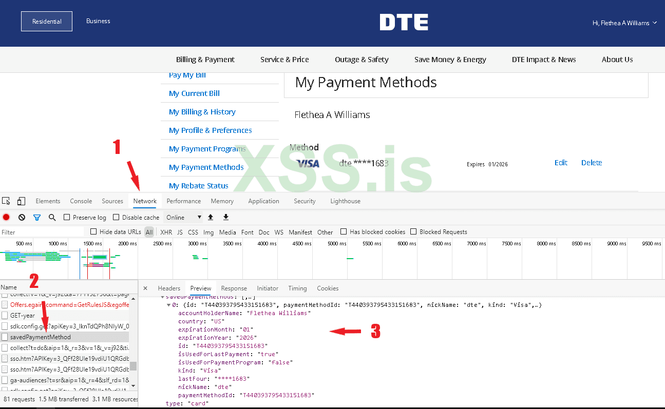The width and height of the screenshot is (665, 409).
Task: Tick the checkbox beside savedPaymentMethod request
Action: tap(5, 337)
